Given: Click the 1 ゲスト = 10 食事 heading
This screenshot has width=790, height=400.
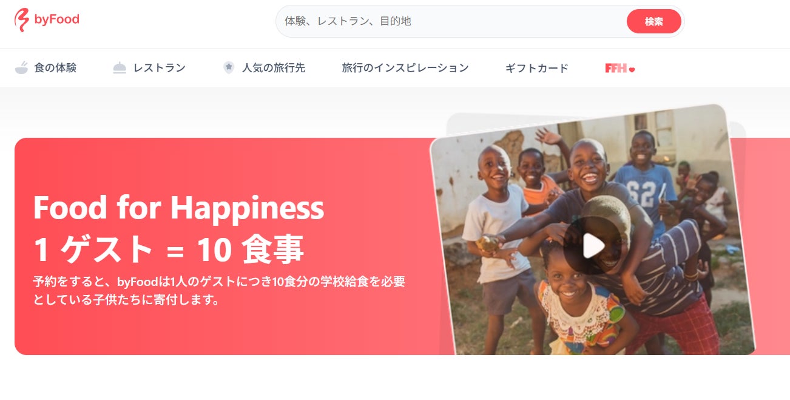Looking at the screenshot, I should click(169, 249).
